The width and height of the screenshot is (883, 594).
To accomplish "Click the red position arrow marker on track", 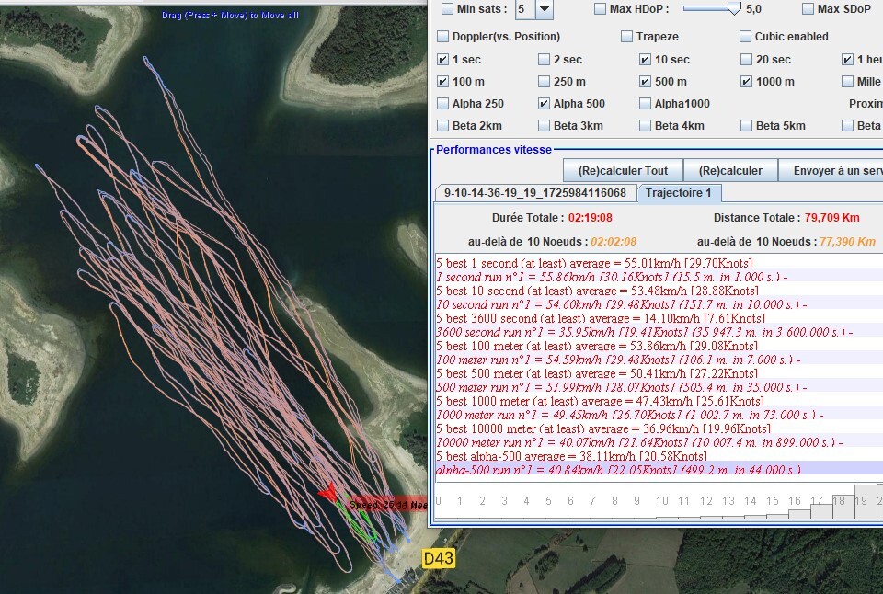I will pos(328,492).
